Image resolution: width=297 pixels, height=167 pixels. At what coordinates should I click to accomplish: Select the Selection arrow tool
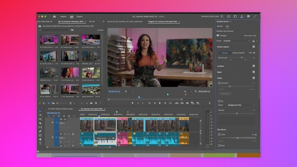coord(40,111)
